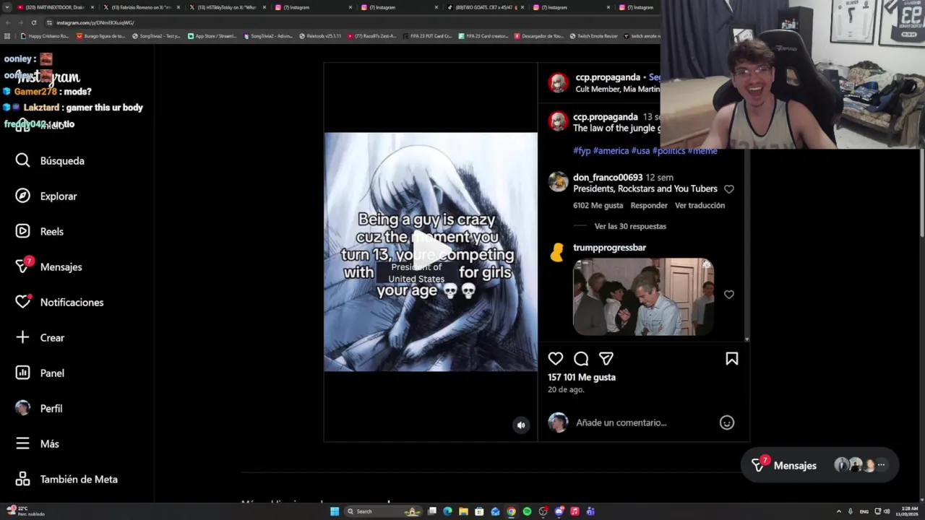This screenshot has width=925, height=520.
Task: Click the comment bubble icon under the post
Action: 581,359
